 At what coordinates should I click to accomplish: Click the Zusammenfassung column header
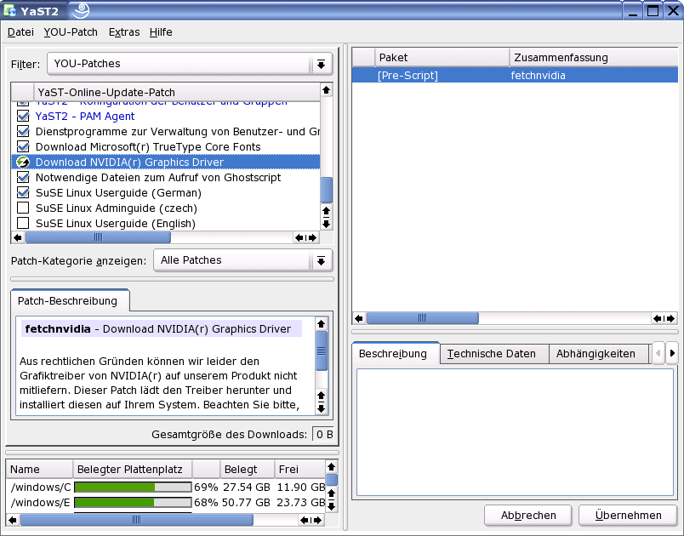[594, 58]
